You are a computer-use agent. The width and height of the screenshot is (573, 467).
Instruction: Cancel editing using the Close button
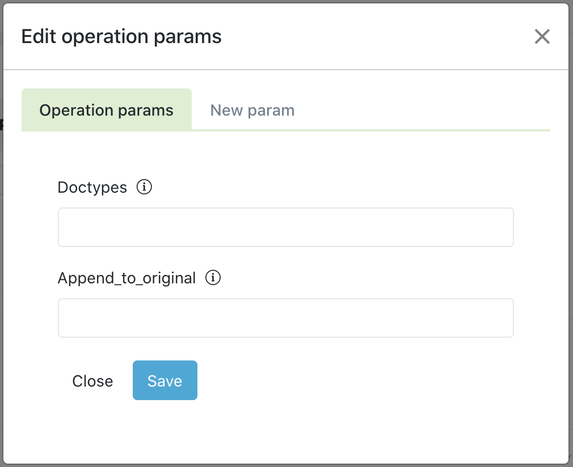tap(92, 381)
